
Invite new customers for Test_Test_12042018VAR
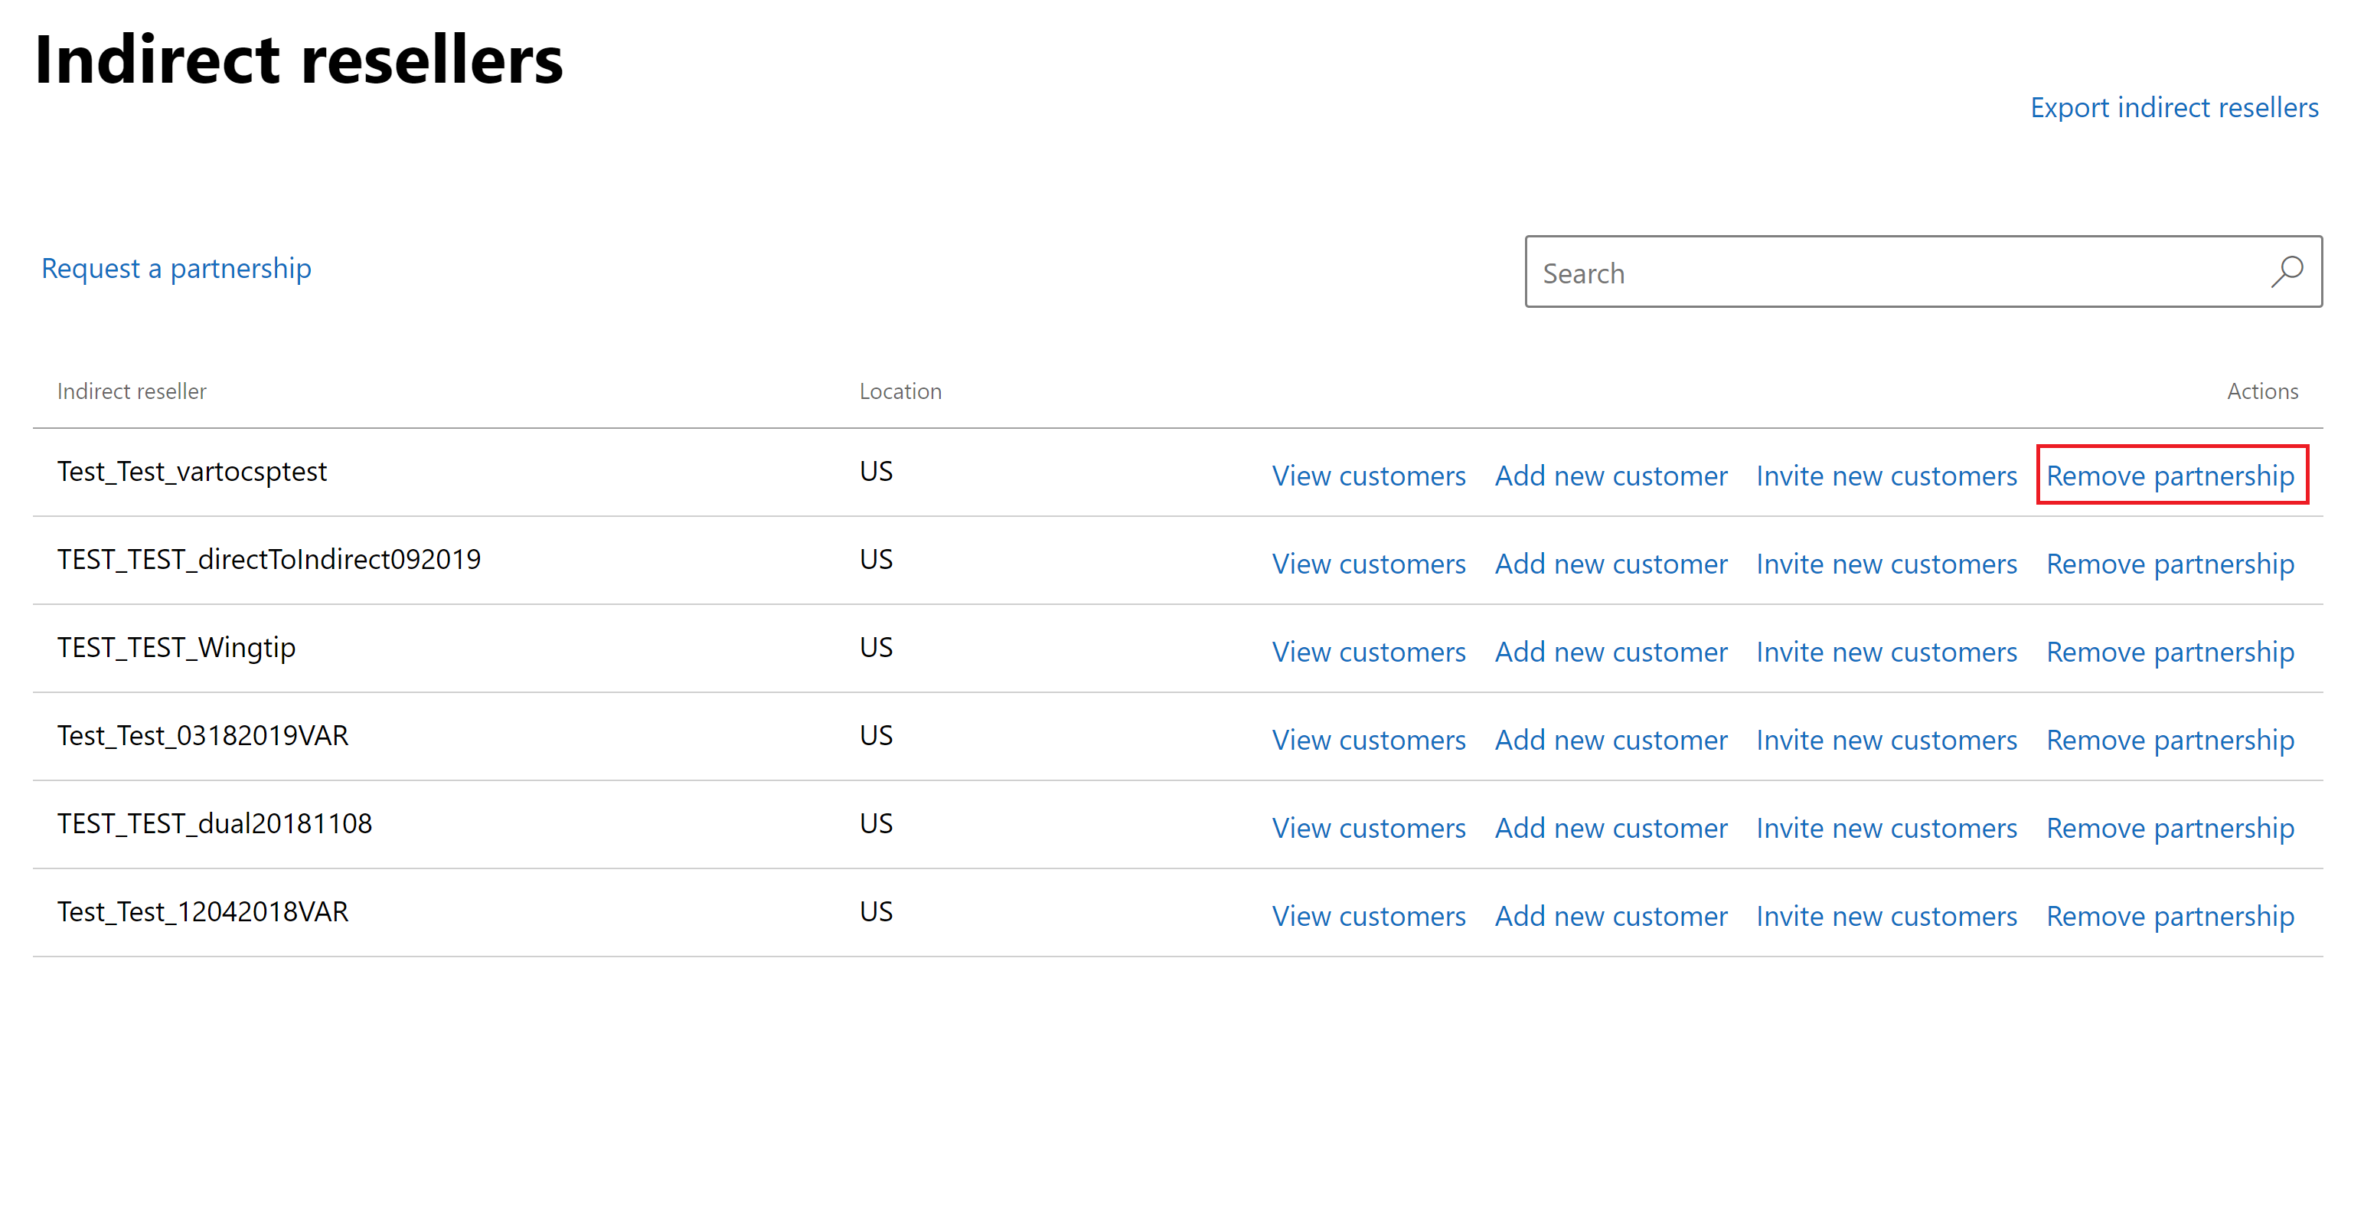click(1886, 916)
